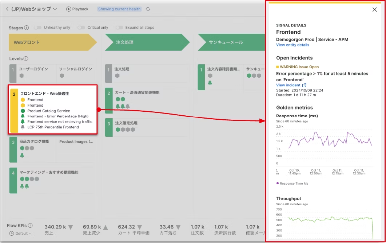Click the WARNING Issue Open status label
This screenshot has height=243, width=386.
(297, 67)
